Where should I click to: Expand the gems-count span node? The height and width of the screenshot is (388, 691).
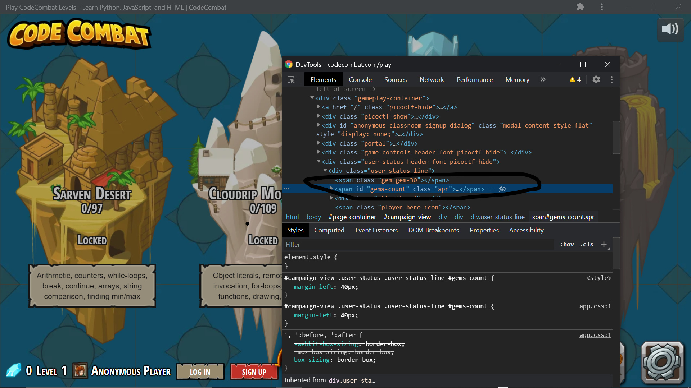pos(331,189)
